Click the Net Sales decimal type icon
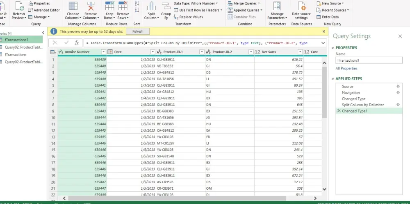 [257, 52]
